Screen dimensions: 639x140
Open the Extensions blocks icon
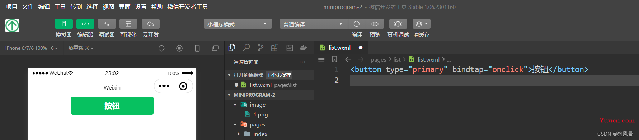coord(275,48)
